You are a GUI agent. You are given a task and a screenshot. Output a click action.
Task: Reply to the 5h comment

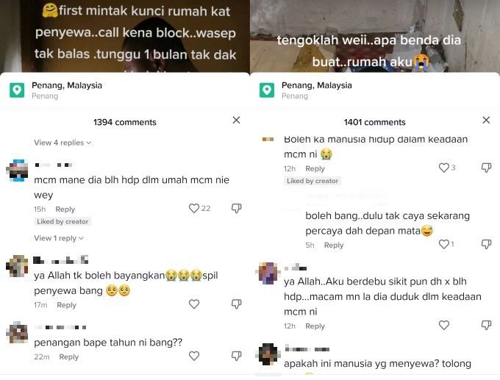coord(334,245)
